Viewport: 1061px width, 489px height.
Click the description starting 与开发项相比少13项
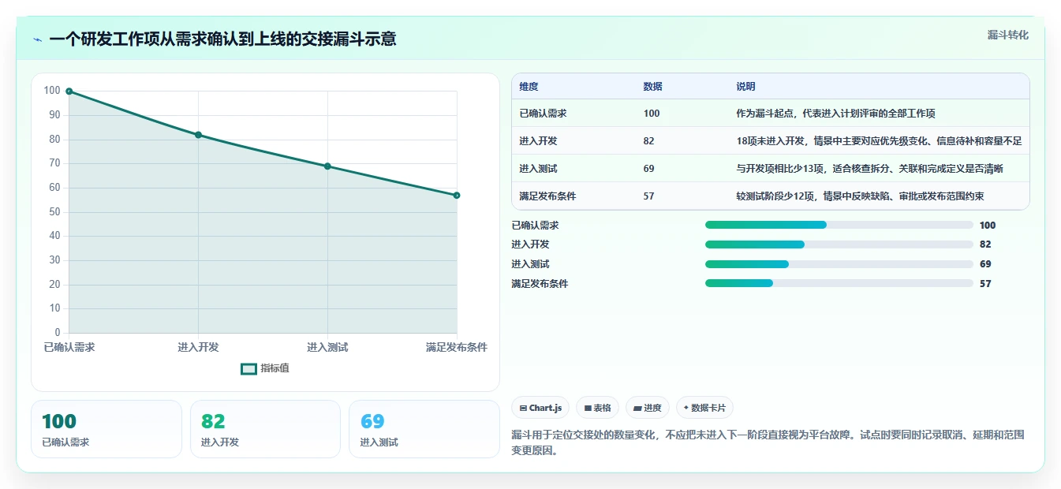(x=869, y=169)
